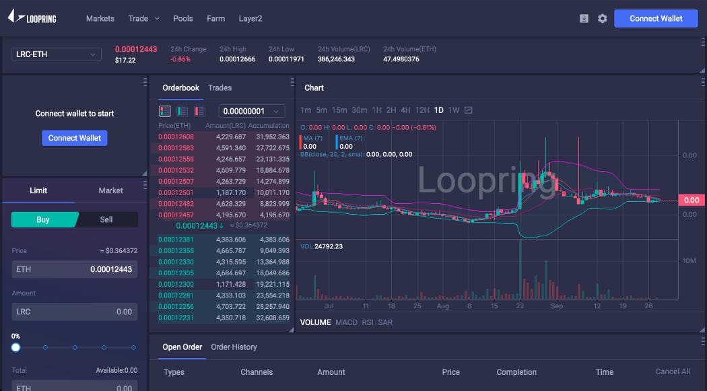Viewport: 707px width, 391px height.
Task: Switch to the Order History tab
Action: tap(234, 347)
